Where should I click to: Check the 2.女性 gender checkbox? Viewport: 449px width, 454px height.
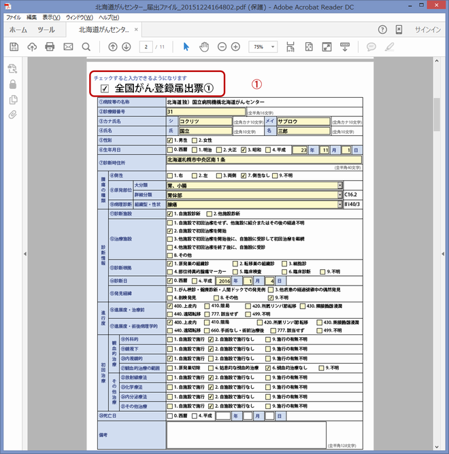pos(195,141)
